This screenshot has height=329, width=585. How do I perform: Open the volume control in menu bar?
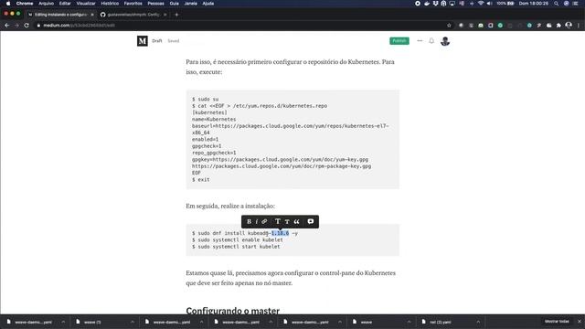[490, 4]
